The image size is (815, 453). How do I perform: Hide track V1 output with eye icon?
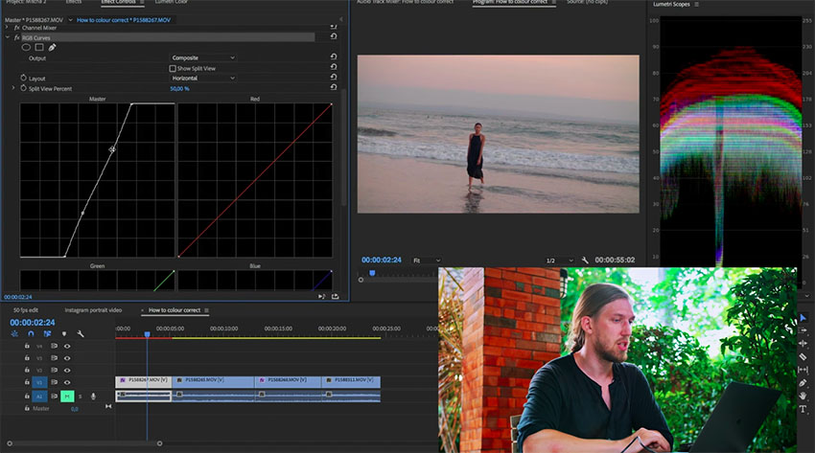pyautogui.click(x=67, y=382)
